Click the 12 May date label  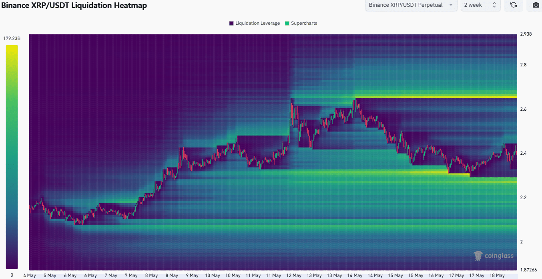click(x=294, y=275)
